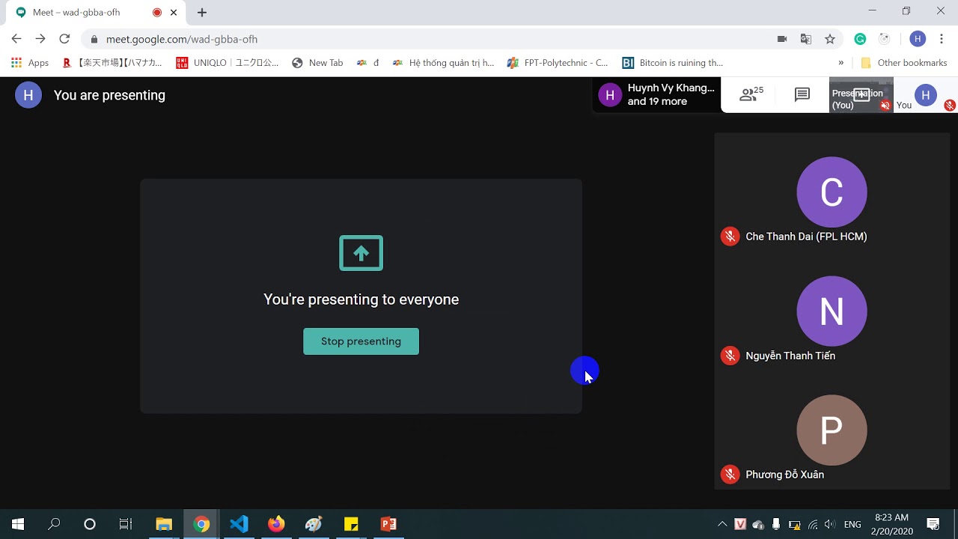Open Windows search from the taskbar

coord(54,524)
